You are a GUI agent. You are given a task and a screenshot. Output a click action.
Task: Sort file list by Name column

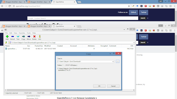click(11, 46)
